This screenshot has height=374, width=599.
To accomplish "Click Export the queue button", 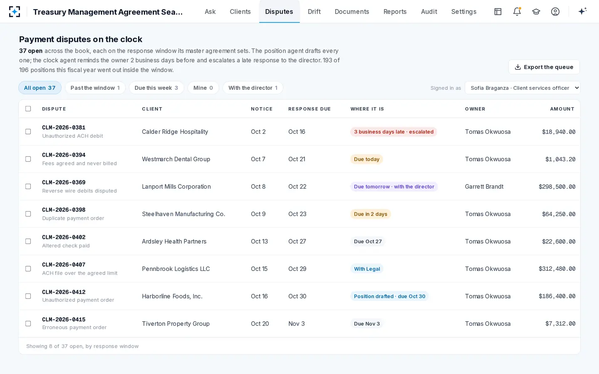I will [x=544, y=67].
